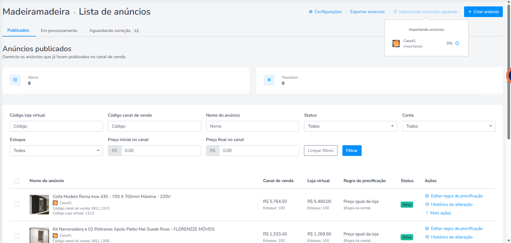The width and height of the screenshot is (511, 243).
Task: Switch to the Publicados tab
Action: click(x=18, y=30)
